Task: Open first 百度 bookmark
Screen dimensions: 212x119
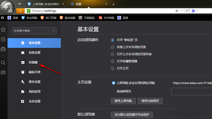Action: point(13,18)
